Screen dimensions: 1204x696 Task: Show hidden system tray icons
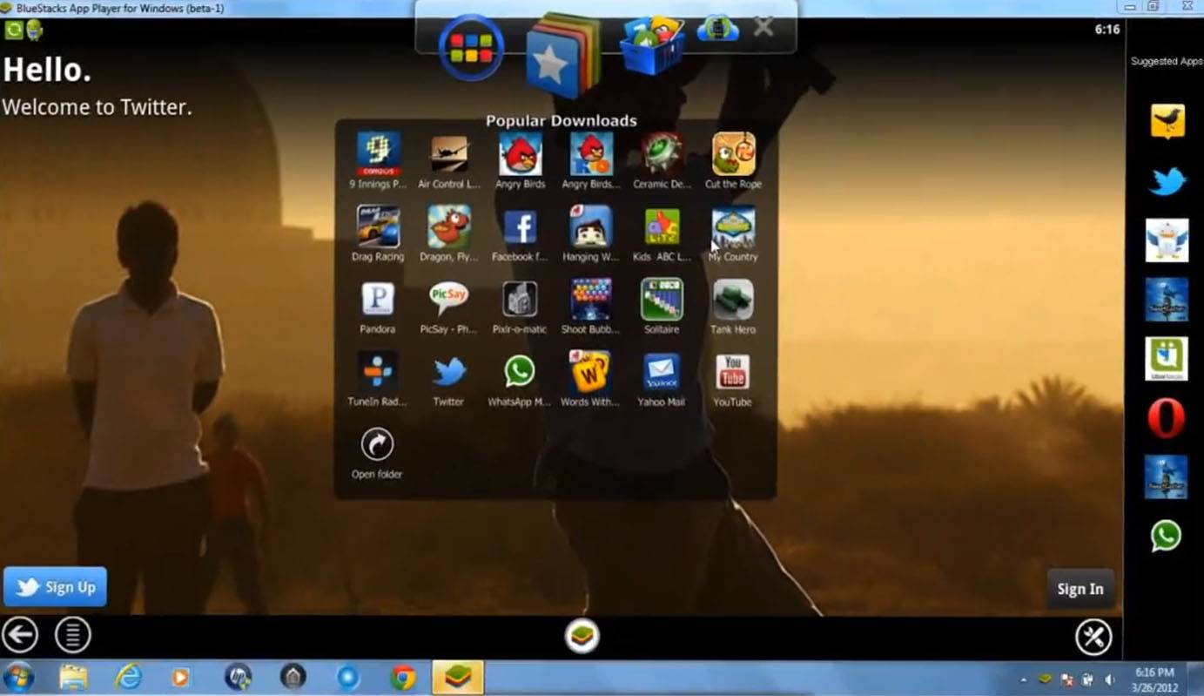pos(1024,679)
